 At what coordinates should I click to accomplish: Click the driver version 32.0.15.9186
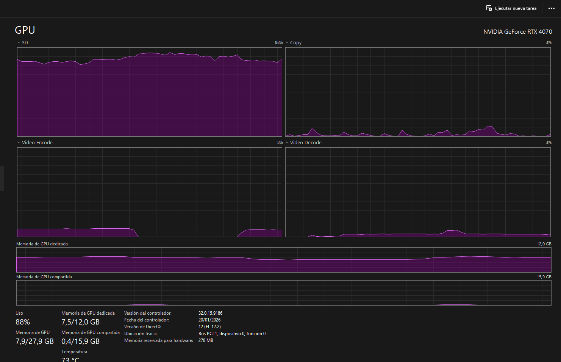click(210, 313)
